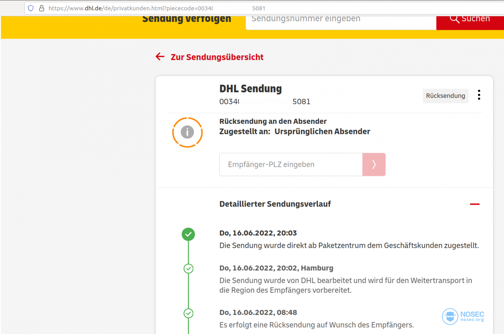Click text about Weitertransport in die Region
This screenshot has width=504, height=334.
point(346,286)
